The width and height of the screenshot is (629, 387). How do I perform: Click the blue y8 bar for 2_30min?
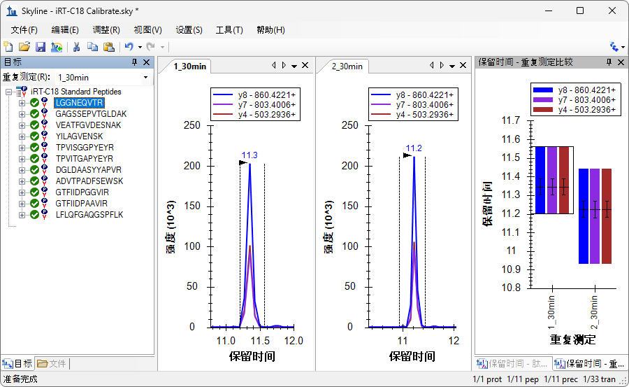click(x=583, y=216)
